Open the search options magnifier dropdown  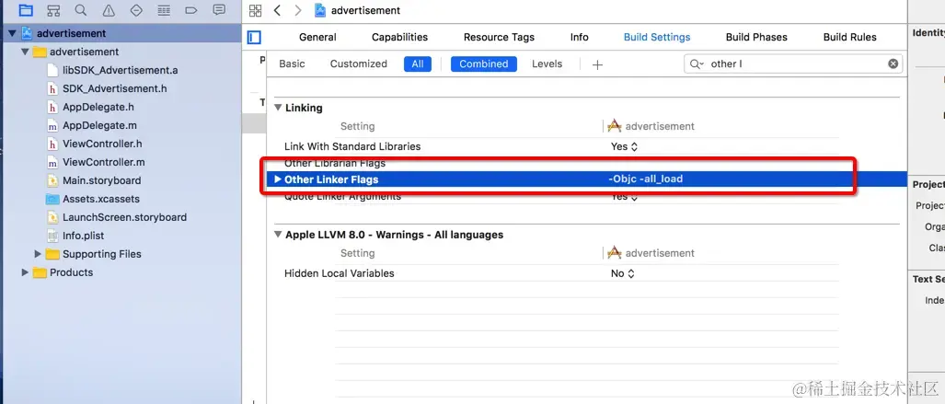click(x=697, y=63)
